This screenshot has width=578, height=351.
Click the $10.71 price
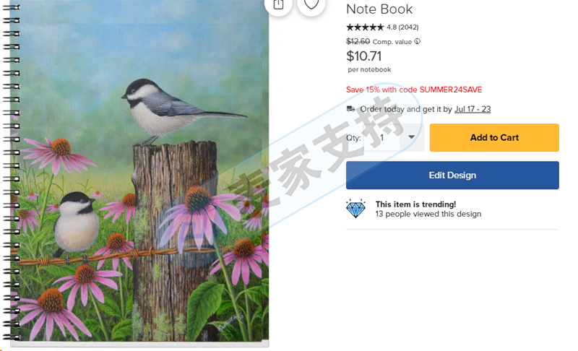pyautogui.click(x=364, y=56)
